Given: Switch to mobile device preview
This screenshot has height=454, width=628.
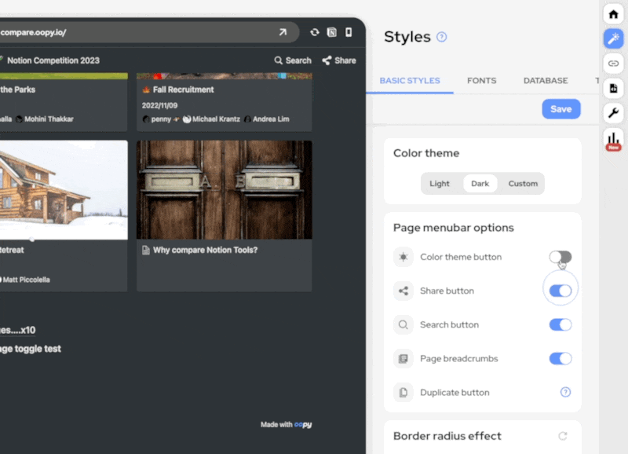Looking at the screenshot, I should [349, 32].
